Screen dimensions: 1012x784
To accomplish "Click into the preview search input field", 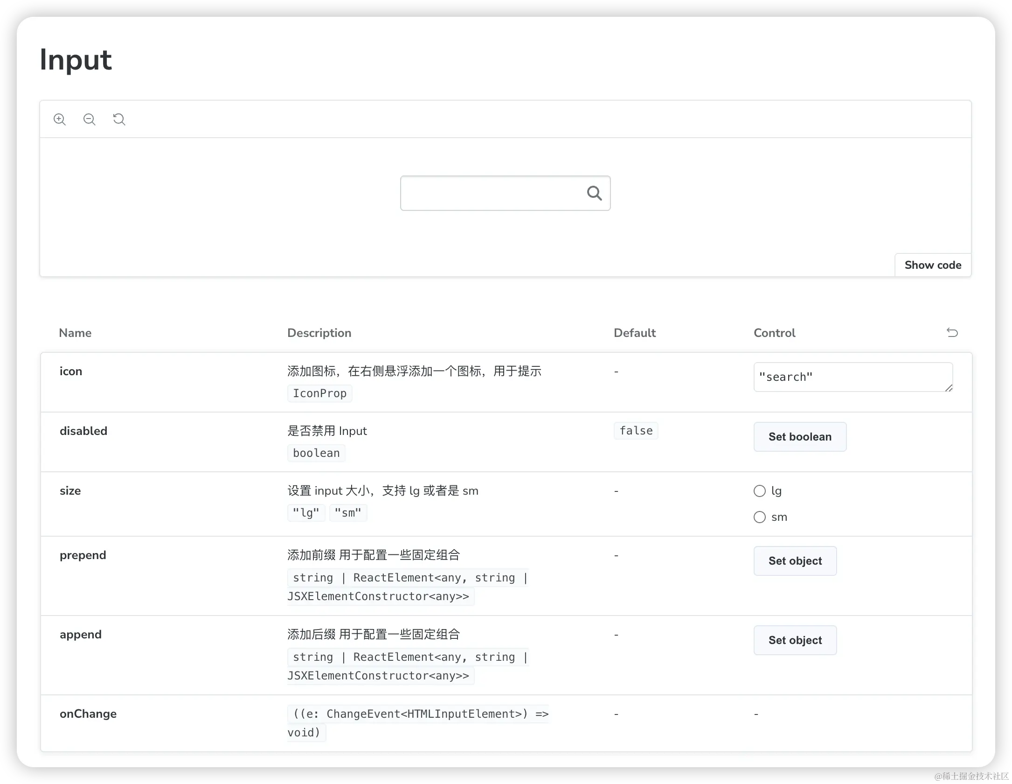I will (490, 193).
